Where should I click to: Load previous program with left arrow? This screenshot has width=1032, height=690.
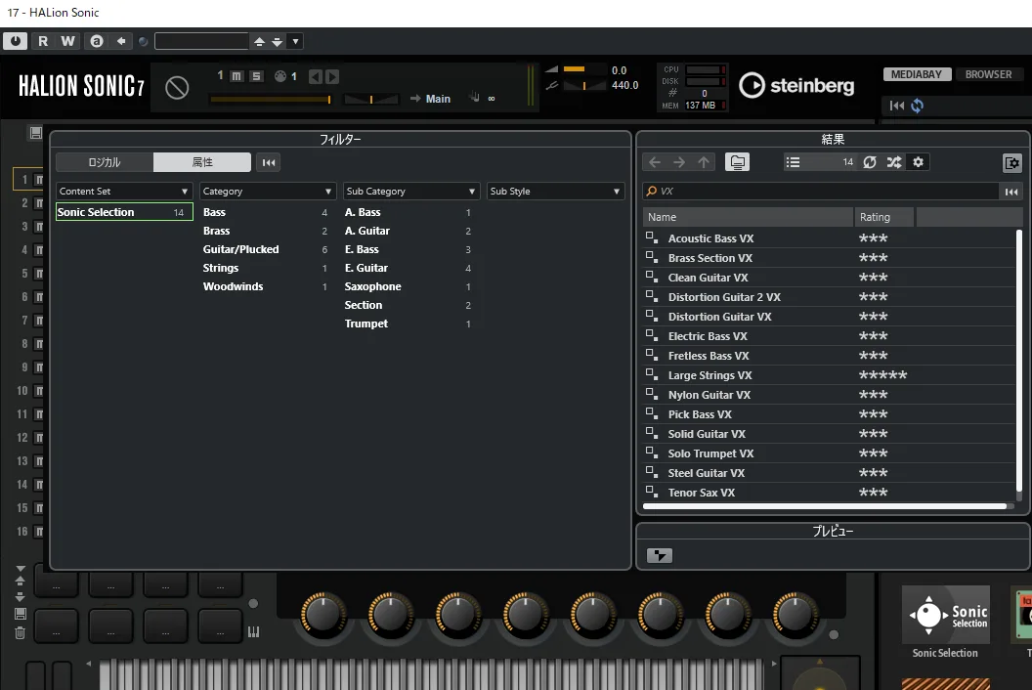[316, 77]
